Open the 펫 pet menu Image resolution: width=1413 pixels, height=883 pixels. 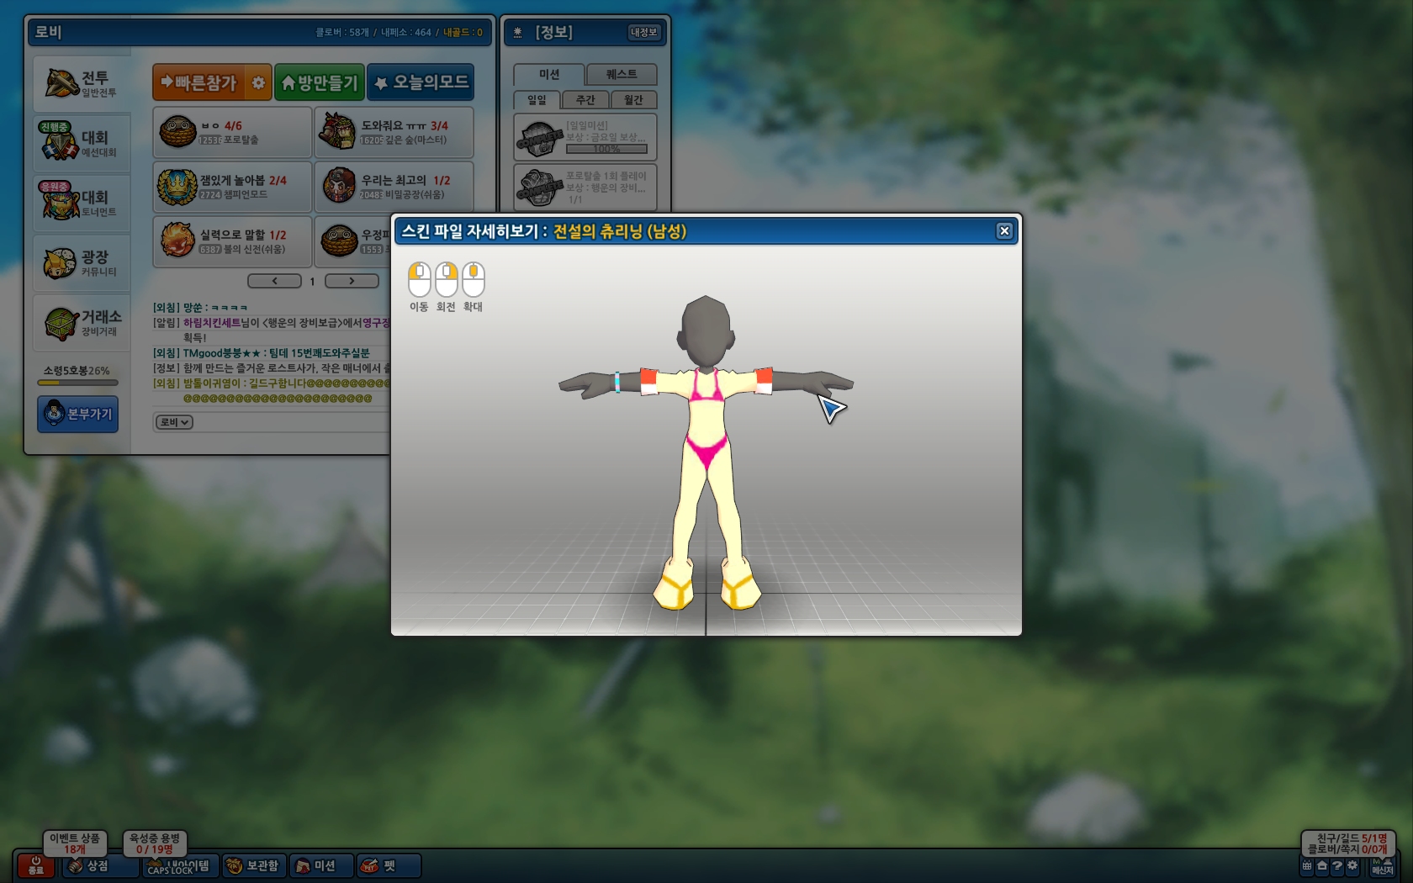point(388,866)
